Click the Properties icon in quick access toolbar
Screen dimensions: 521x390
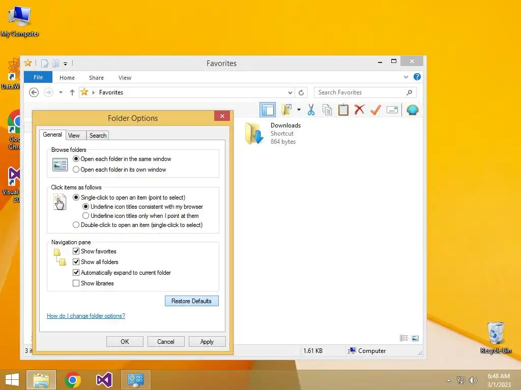click(45, 63)
